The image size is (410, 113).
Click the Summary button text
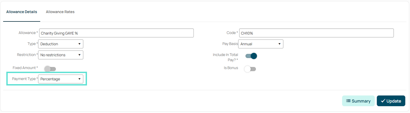[x=361, y=101]
